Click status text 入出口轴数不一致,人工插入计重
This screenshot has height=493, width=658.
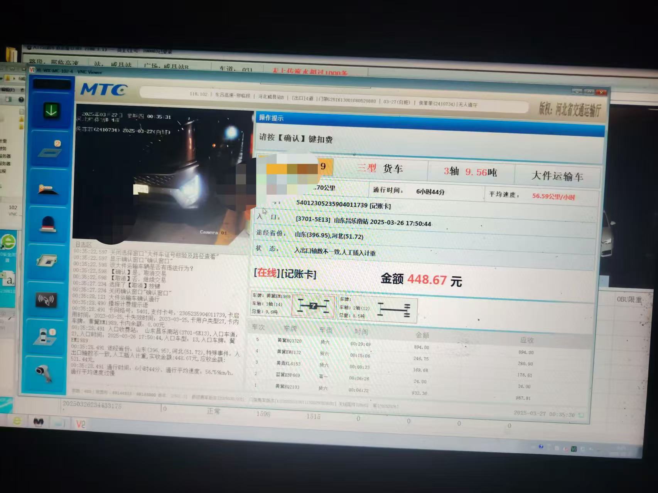(335, 252)
